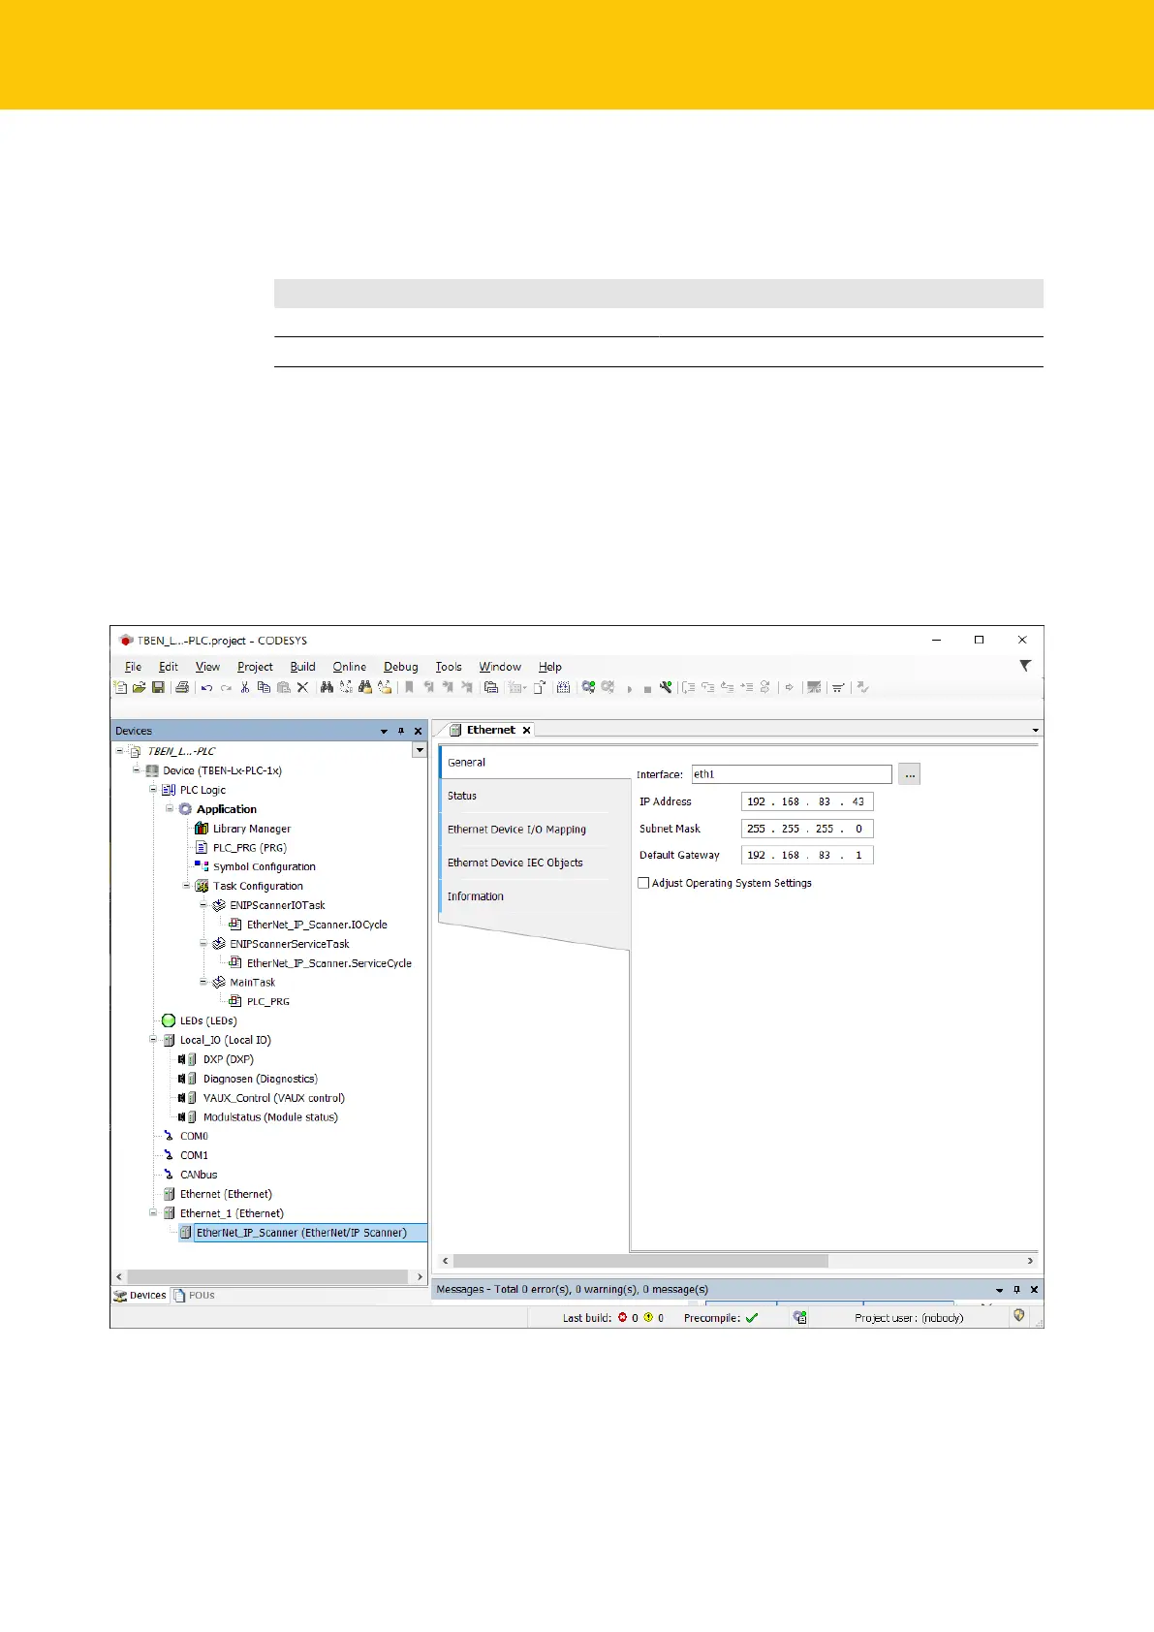
Task: Click the precompile green checkmark
Action: [x=752, y=1318]
